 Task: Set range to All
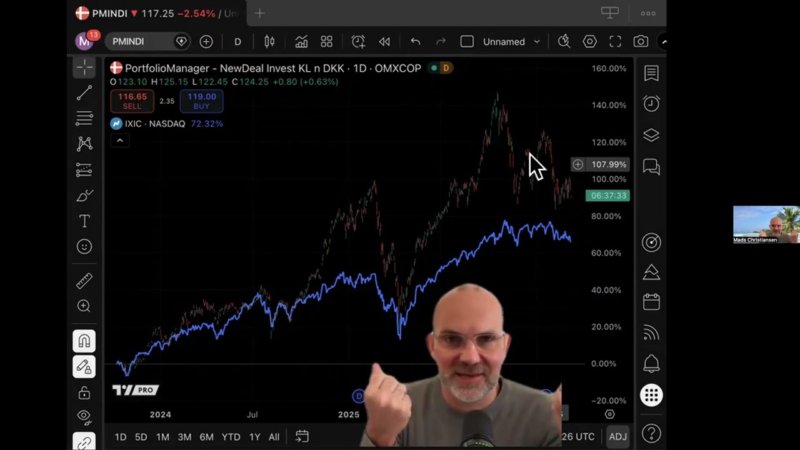pos(274,437)
